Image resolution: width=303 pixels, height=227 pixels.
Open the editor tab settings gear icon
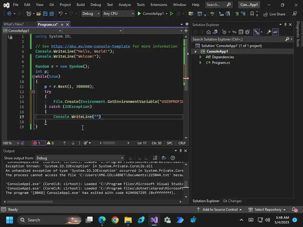pyautogui.click(x=187, y=24)
